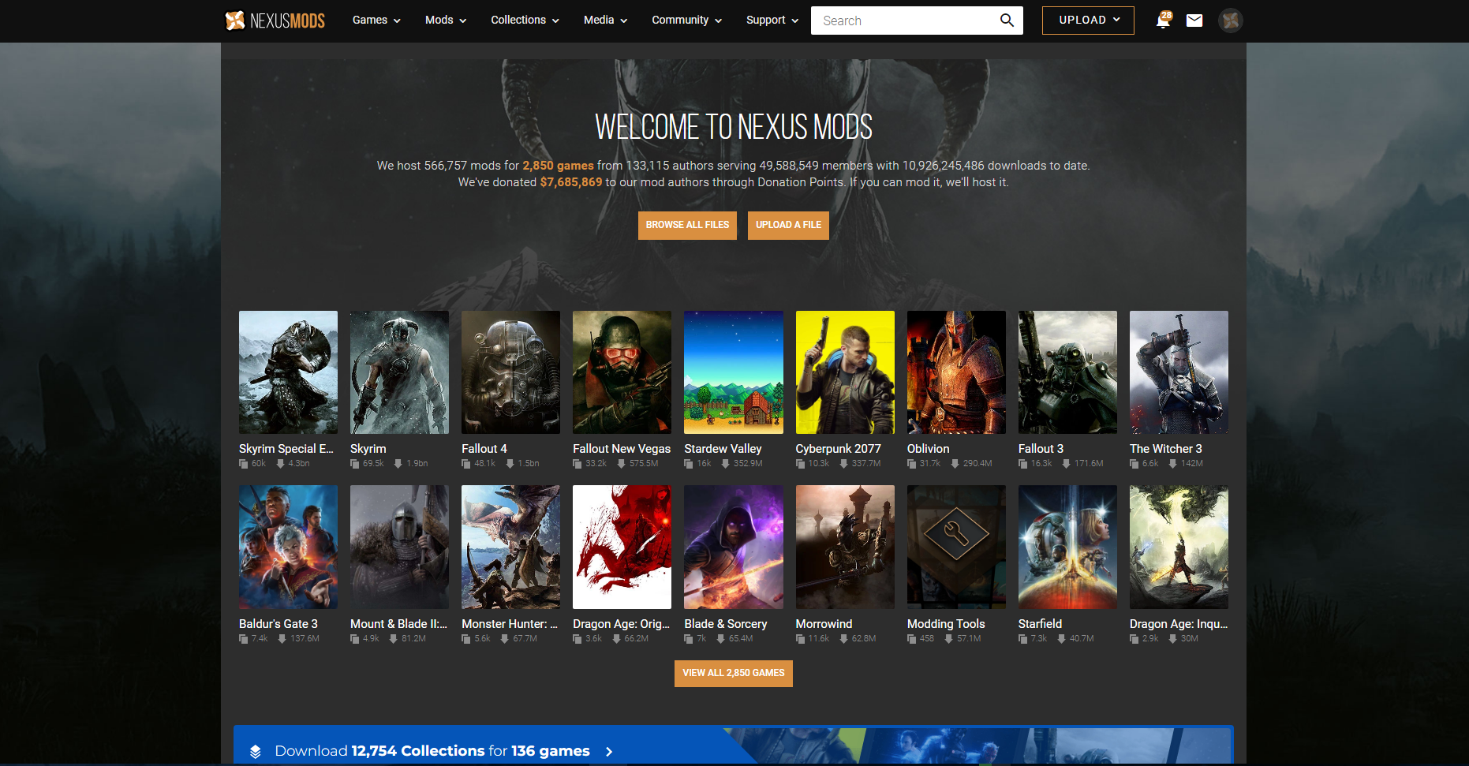Open the Skyrim Special Edition cover
1469x766 pixels.
pyautogui.click(x=288, y=372)
